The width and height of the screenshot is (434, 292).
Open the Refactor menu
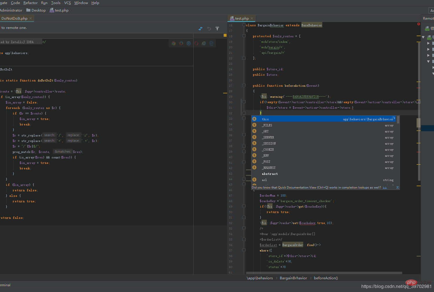coord(30,3)
